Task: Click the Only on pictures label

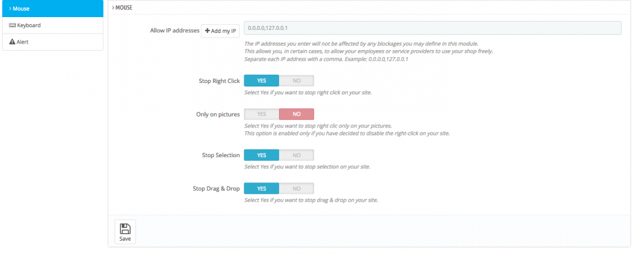Action: [218, 115]
